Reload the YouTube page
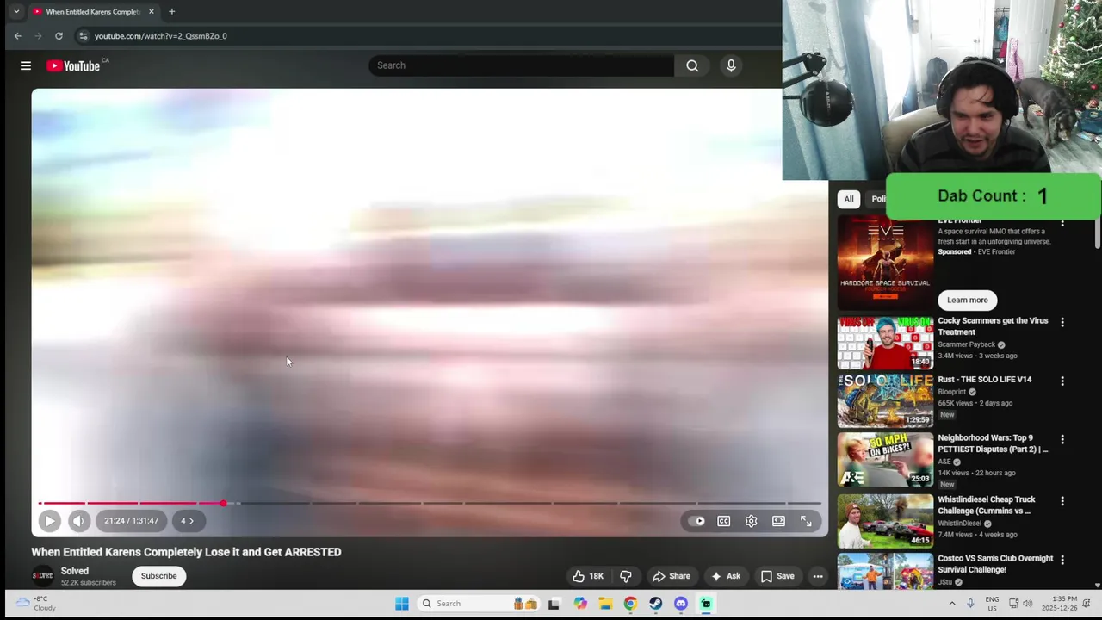The width and height of the screenshot is (1102, 620). pos(59,36)
